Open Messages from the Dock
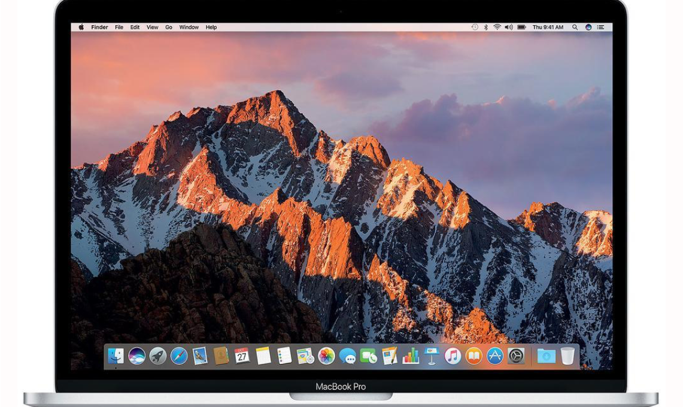The height and width of the screenshot is (407, 683). point(347,356)
